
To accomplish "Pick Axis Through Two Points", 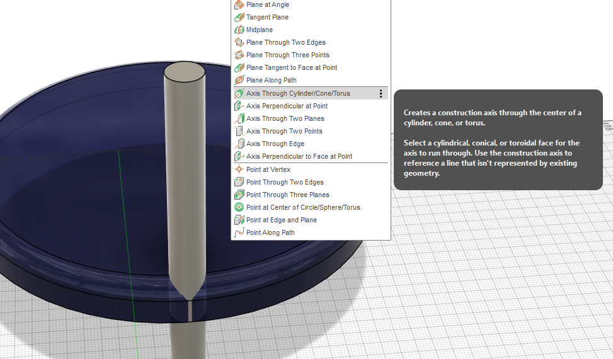I will point(284,131).
